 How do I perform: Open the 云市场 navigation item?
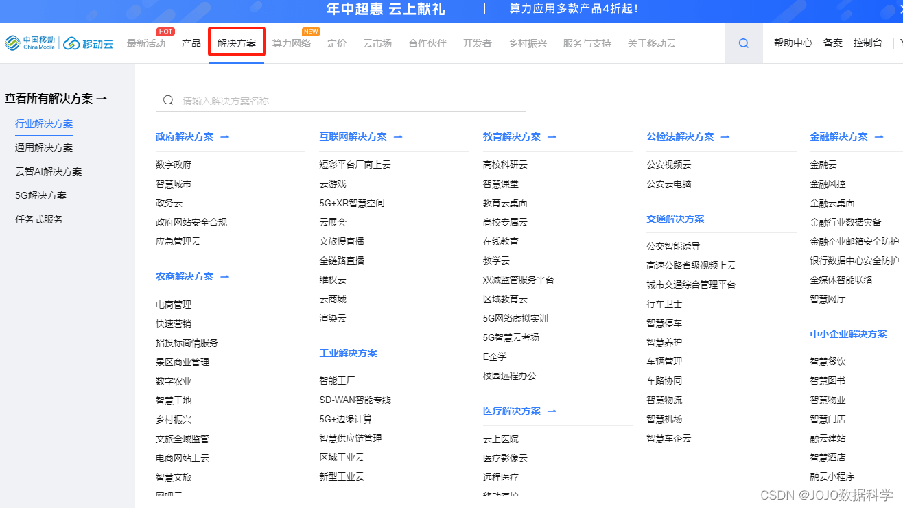coord(377,43)
